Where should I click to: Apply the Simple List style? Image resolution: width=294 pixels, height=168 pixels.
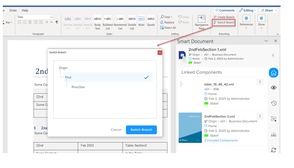132,23
